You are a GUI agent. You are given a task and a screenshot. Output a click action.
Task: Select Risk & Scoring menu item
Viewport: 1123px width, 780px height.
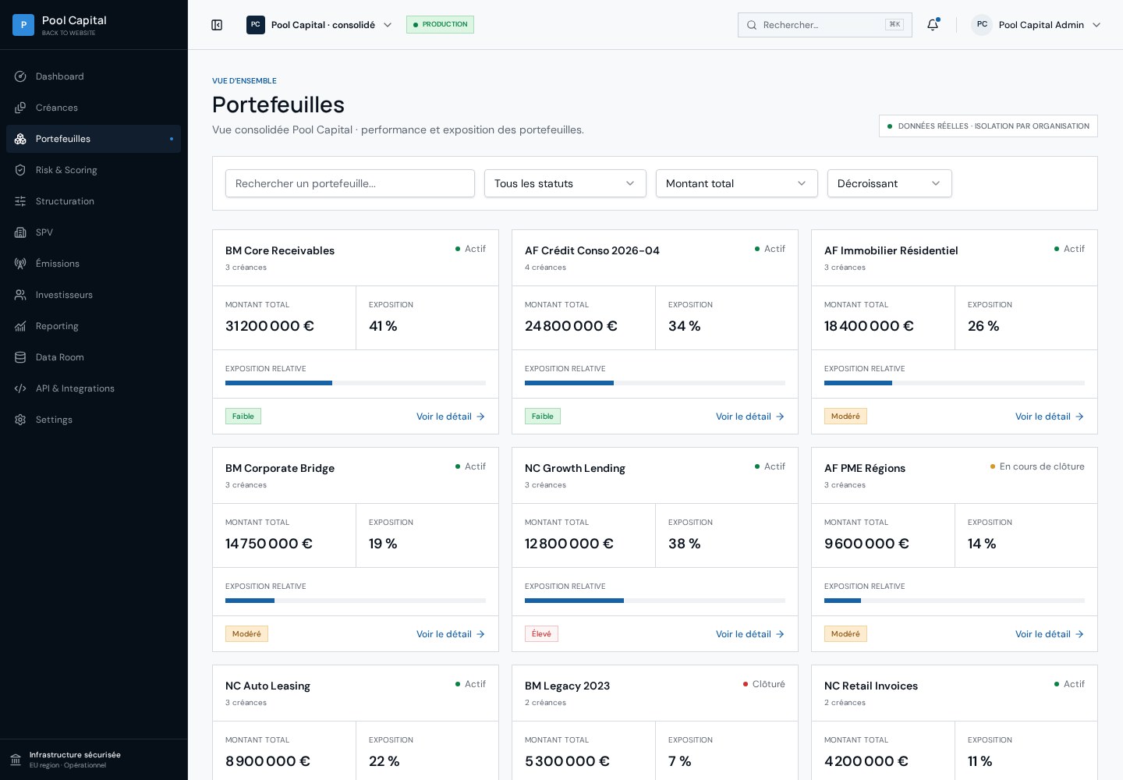coord(94,170)
